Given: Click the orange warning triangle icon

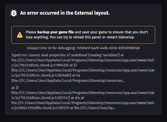Looking at the screenshot, I should pyautogui.click(x=20, y=35).
